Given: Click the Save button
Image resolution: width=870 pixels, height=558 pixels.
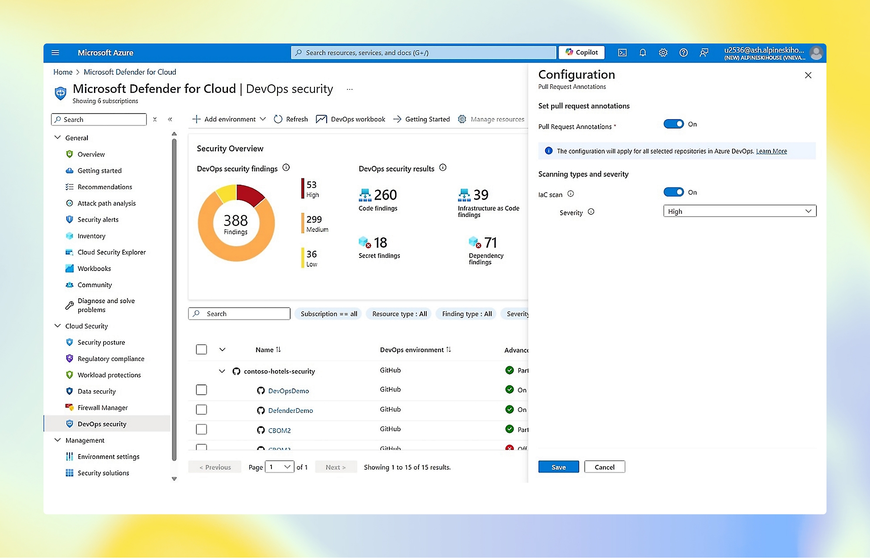Looking at the screenshot, I should [559, 467].
